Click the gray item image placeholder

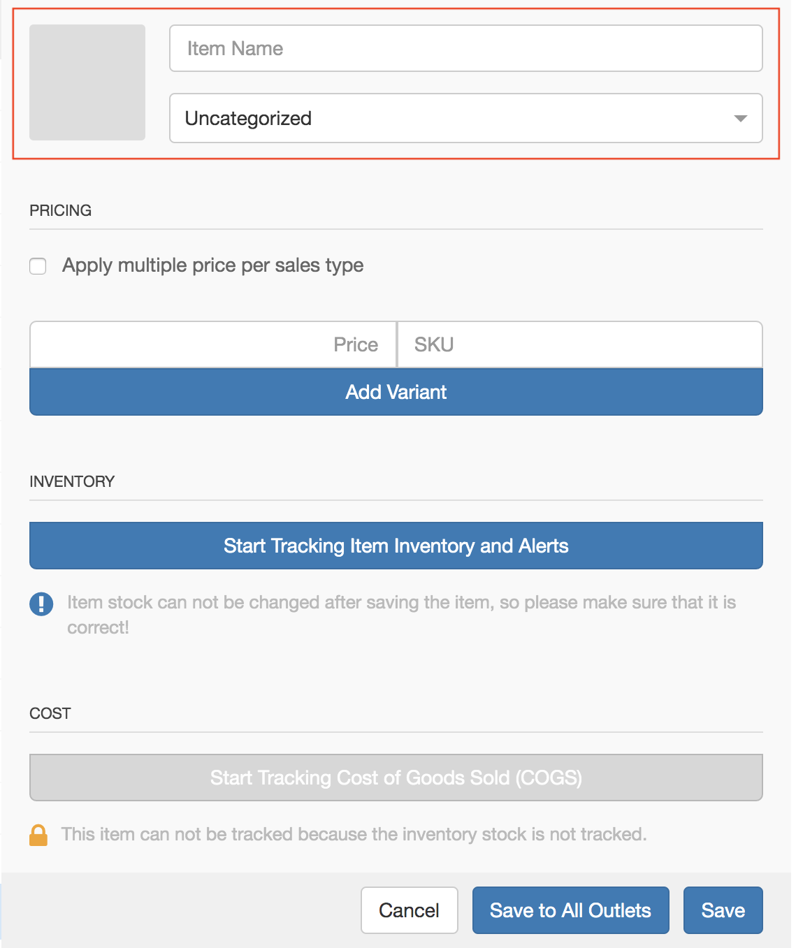(87, 82)
